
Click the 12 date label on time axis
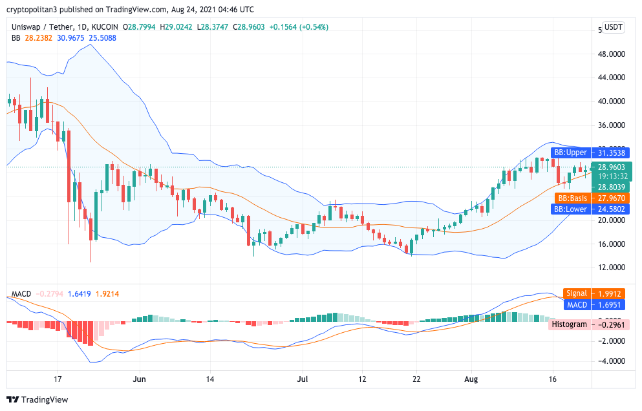point(361,379)
